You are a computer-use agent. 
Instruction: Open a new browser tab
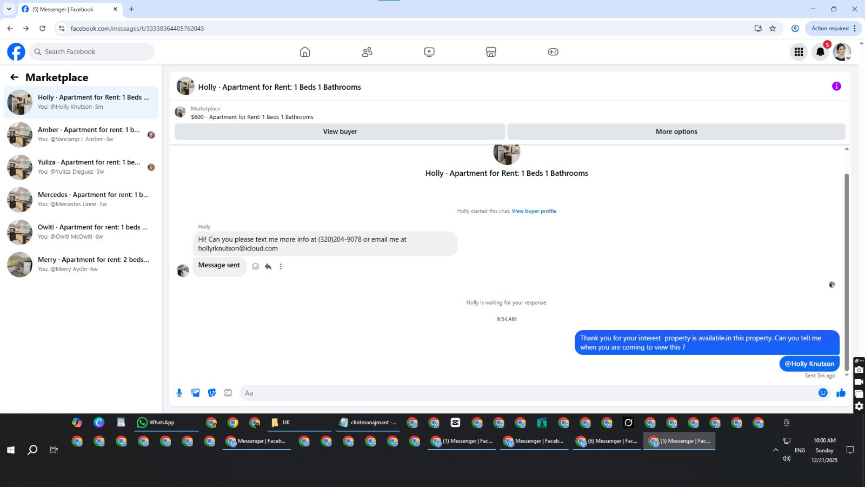(131, 9)
